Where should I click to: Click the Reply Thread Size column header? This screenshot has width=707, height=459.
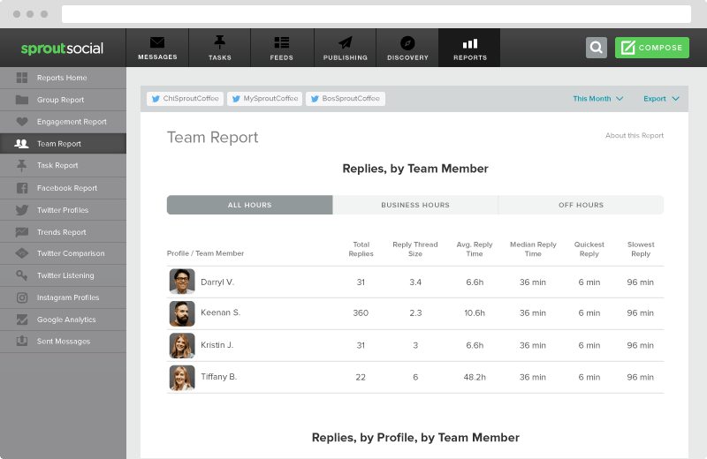point(415,249)
